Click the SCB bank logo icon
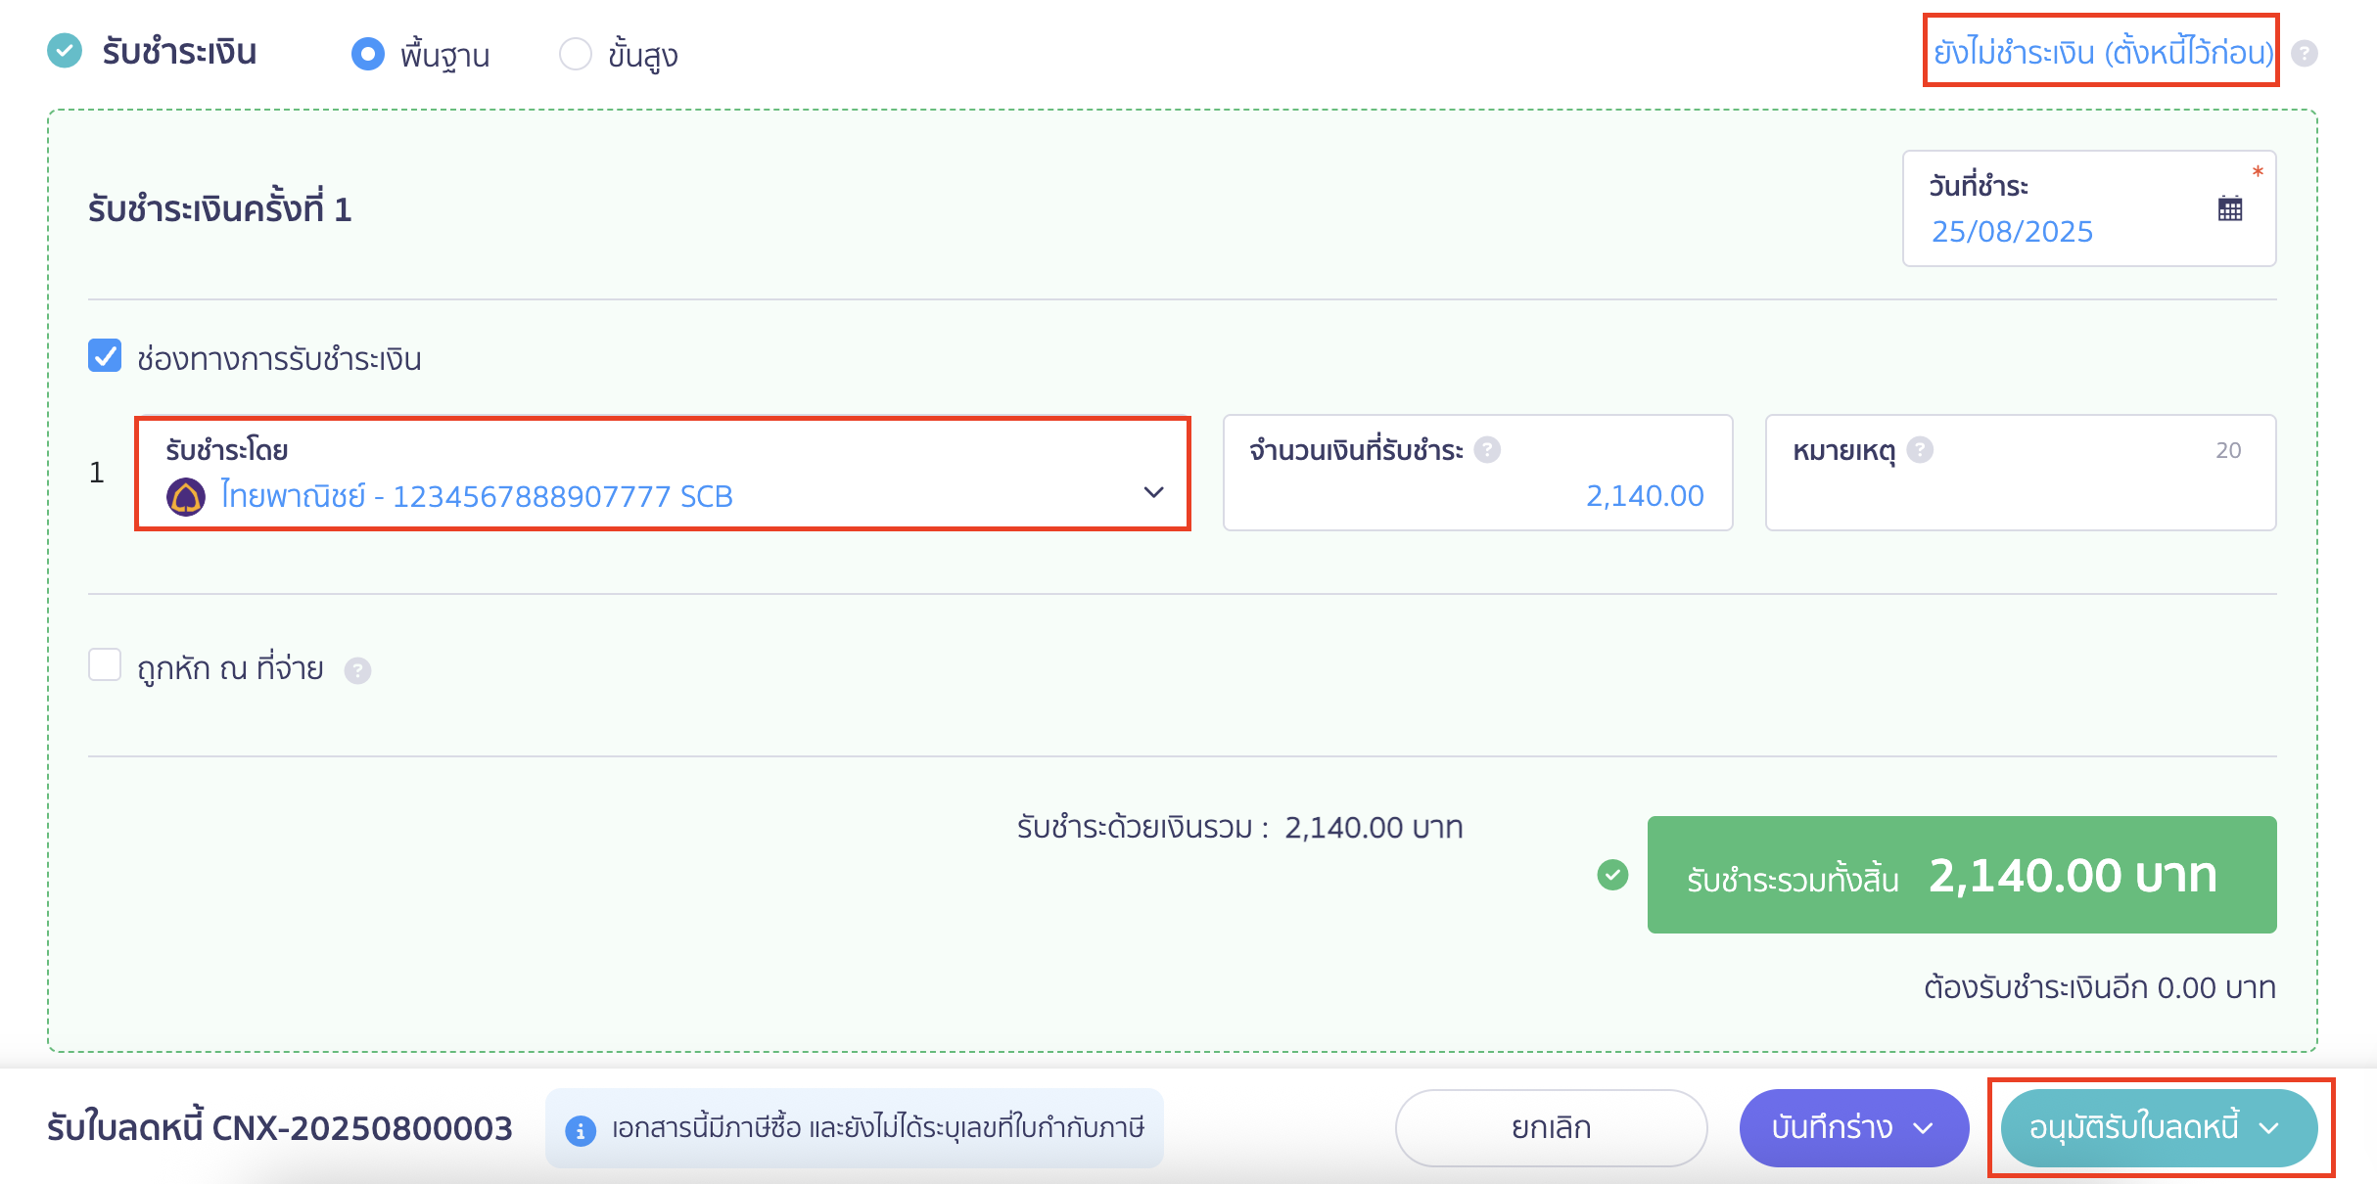The height and width of the screenshot is (1184, 2377). tap(186, 496)
